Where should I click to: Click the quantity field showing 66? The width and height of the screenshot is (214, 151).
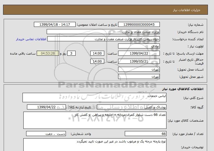(x=145, y=134)
